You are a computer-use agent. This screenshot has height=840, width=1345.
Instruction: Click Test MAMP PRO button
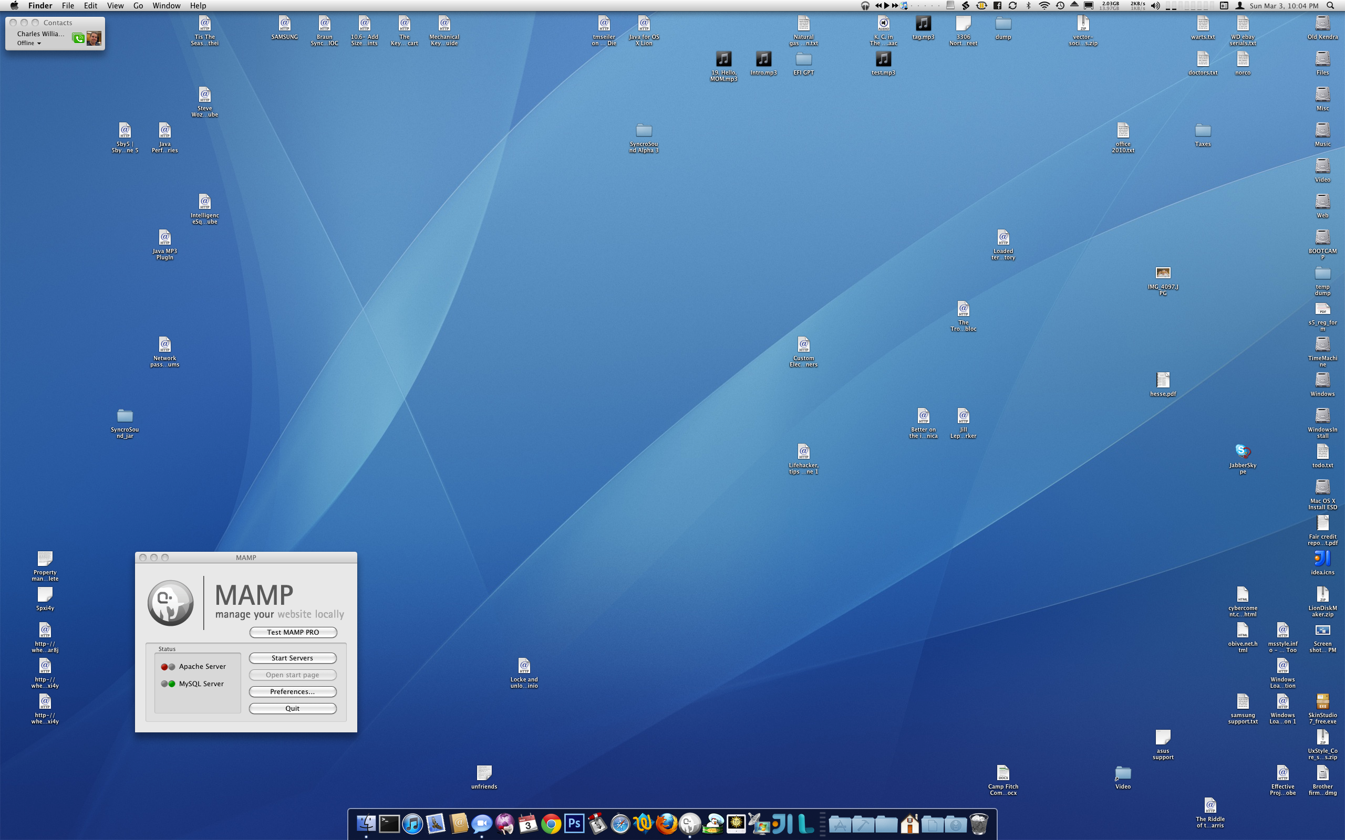[293, 632]
